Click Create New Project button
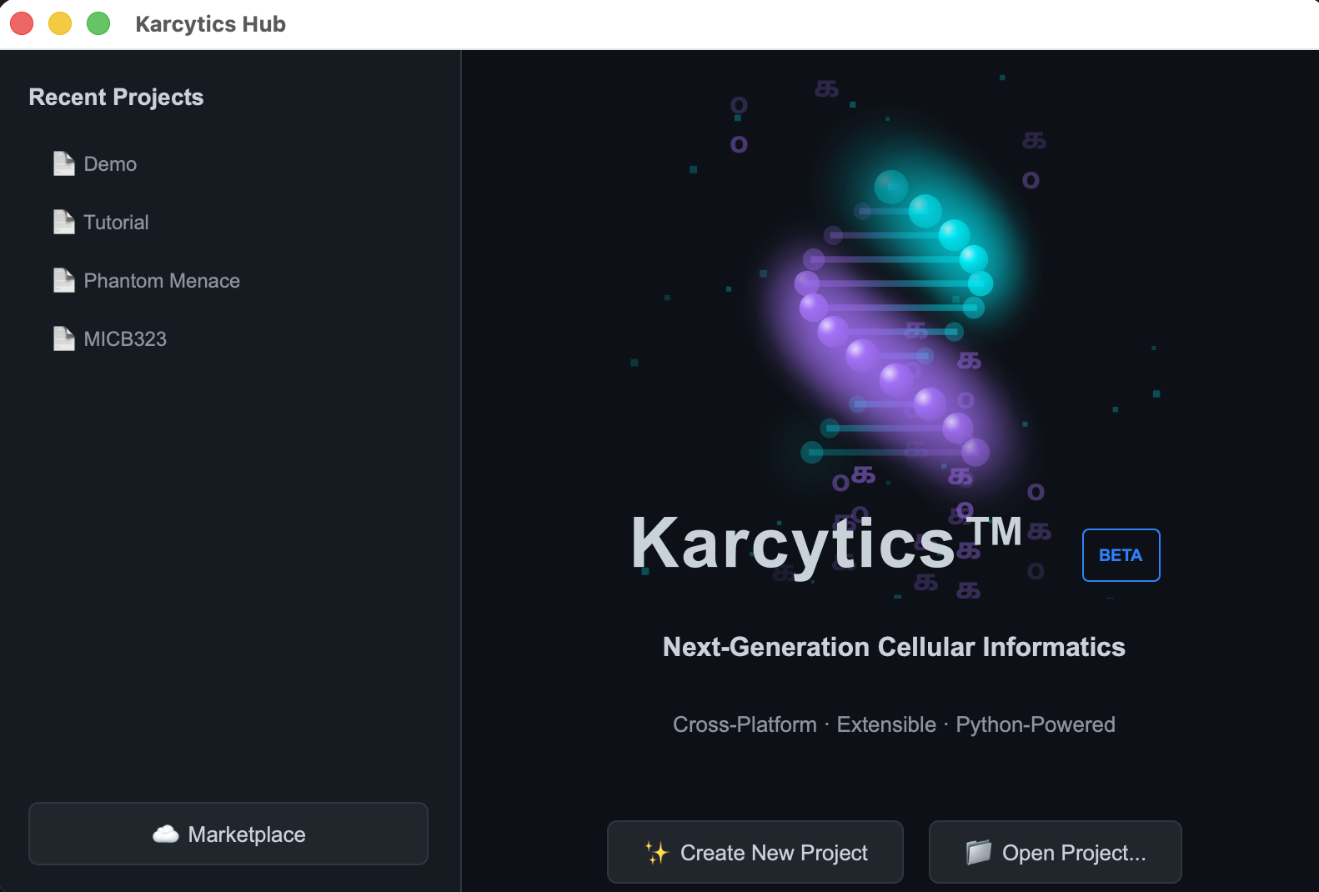 pyautogui.click(x=755, y=852)
